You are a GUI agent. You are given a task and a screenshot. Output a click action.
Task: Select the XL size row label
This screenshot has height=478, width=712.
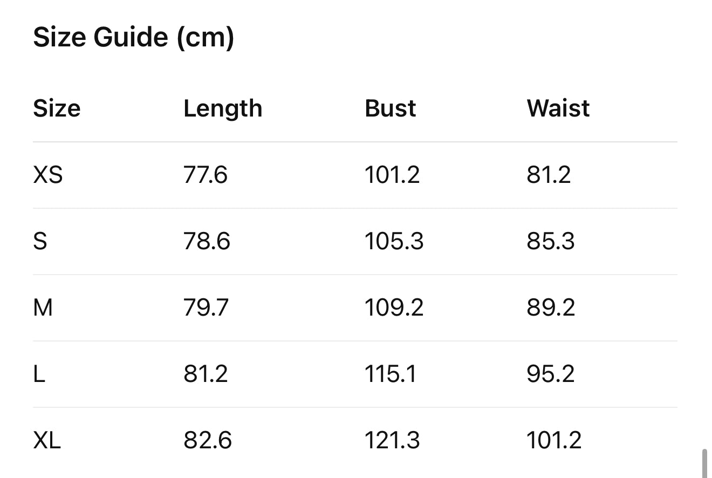47,440
